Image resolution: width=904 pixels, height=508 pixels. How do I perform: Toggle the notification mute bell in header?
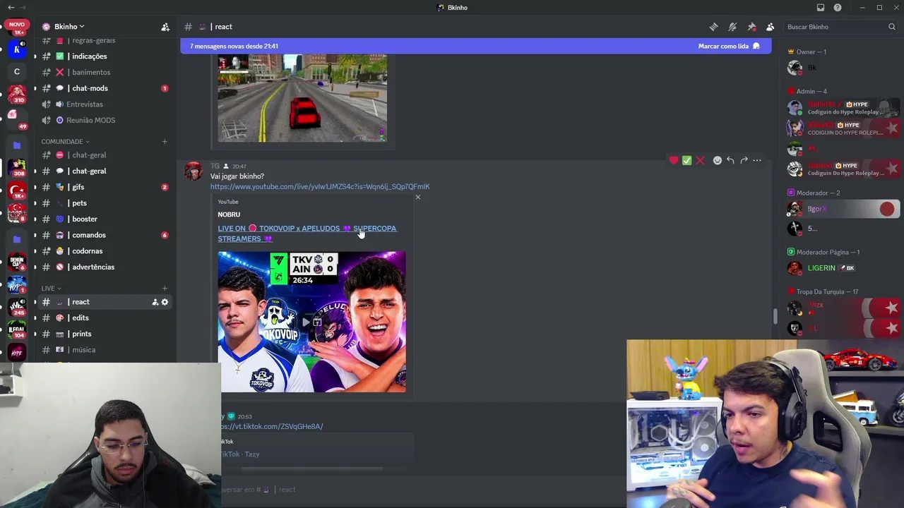732,27
